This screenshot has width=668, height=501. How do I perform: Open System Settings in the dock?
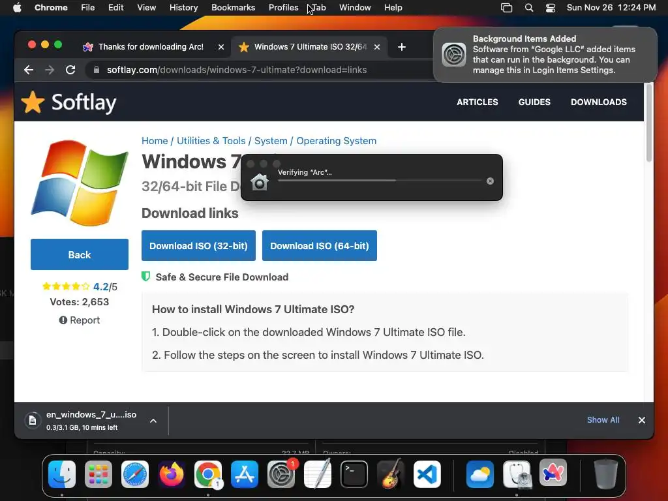(281, 474)
